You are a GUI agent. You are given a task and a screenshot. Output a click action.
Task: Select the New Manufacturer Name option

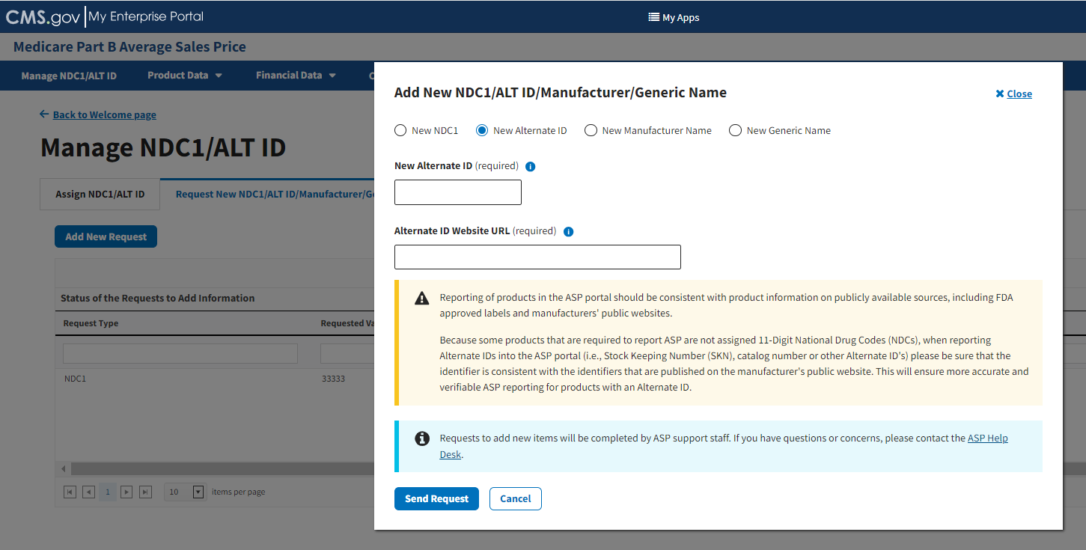point(591,130)
